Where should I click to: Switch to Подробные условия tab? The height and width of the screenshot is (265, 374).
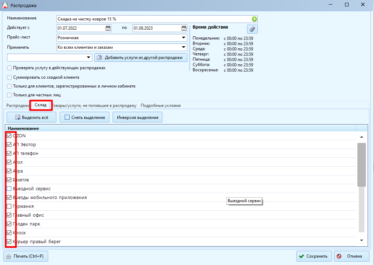[x=160, y=106]
